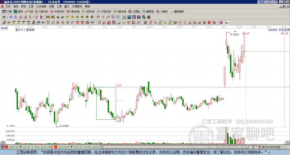Click the 8.3300 high price label
The width and height of the screenshot is (290, 155).
pyautogui.click(x=235, y=34)
